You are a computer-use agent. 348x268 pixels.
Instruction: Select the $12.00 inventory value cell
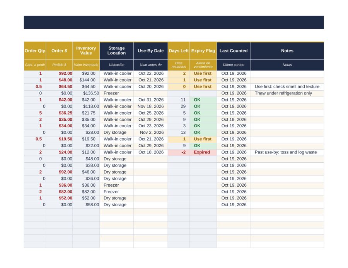[x=86, y=152]
